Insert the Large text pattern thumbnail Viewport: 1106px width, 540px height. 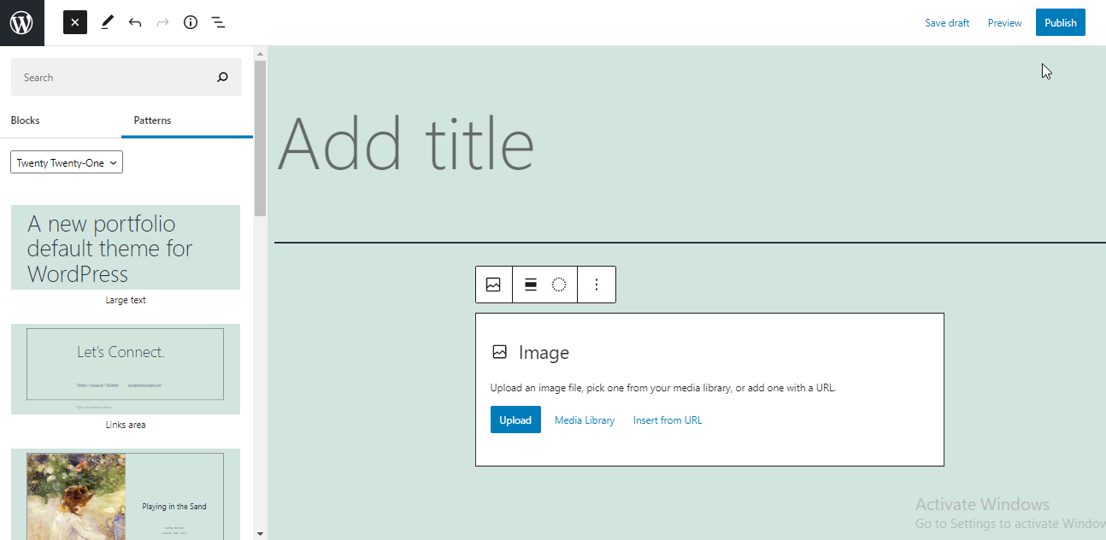[126, 247]
